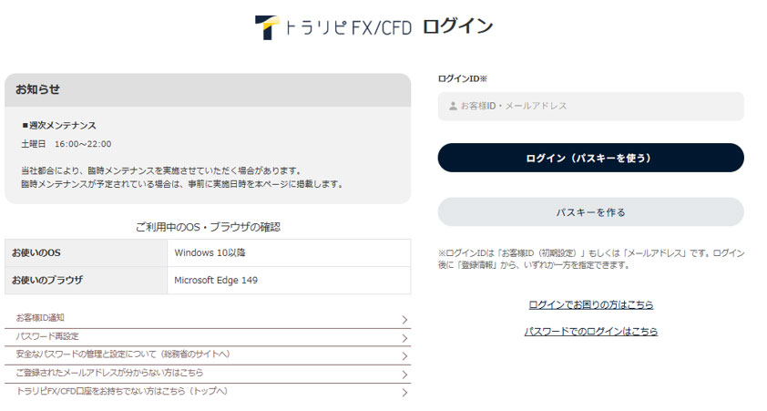Screen dimensions: 767x411
Task: Click the ログイン（パスキーを使う）button
Action: 590,158
